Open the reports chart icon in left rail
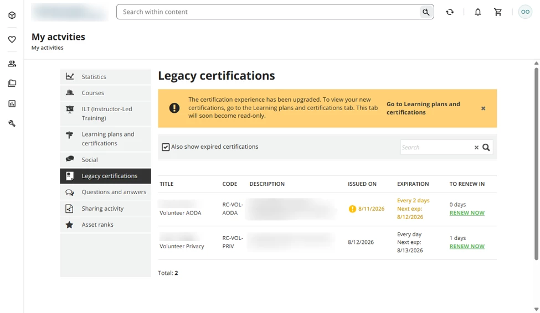This screenshot has height=313, width=540. tap(12, 103)
